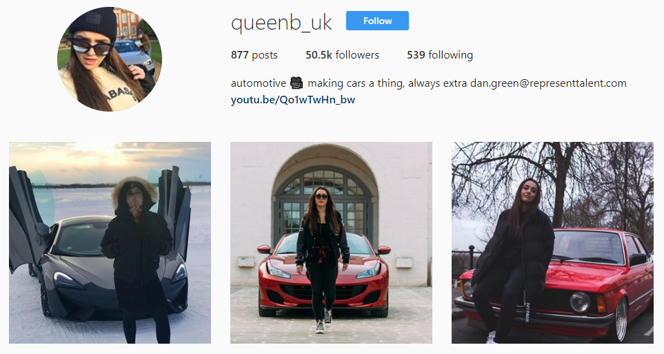Viewport: 664px width, 354px height.
Task: Click the dan.green@representtalent.com email text
Action: (548, 83)
